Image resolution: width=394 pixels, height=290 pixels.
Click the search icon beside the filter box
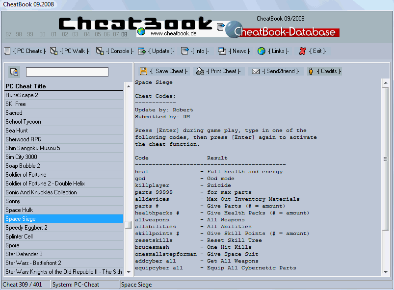[x=14, y=72]
